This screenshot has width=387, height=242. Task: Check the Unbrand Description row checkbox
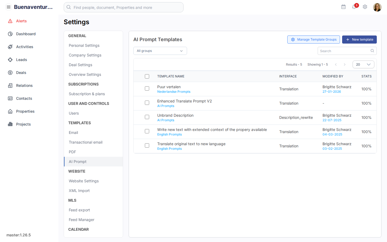[147, 117]
